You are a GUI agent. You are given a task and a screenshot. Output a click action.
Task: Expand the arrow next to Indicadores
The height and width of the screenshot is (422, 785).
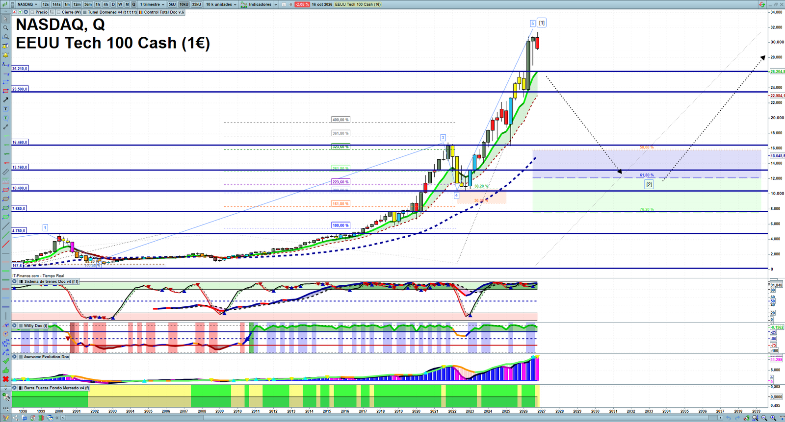[x=275, y=4]
